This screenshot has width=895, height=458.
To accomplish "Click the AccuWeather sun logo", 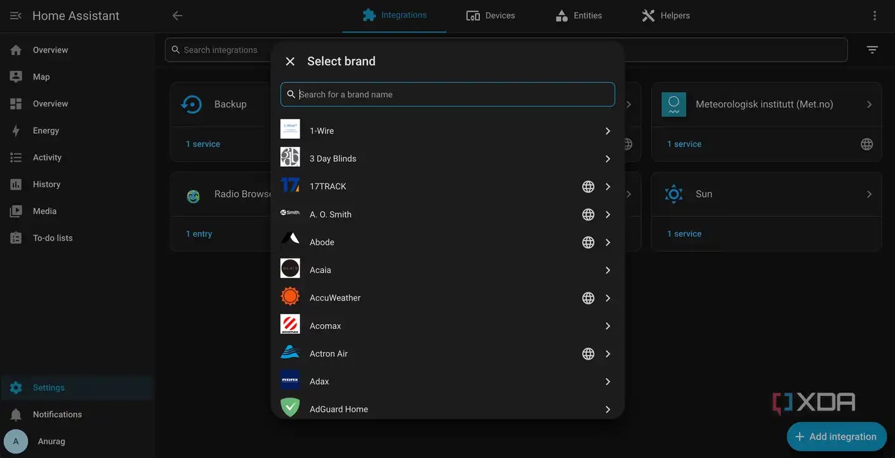I will click(x=290, y=296).
